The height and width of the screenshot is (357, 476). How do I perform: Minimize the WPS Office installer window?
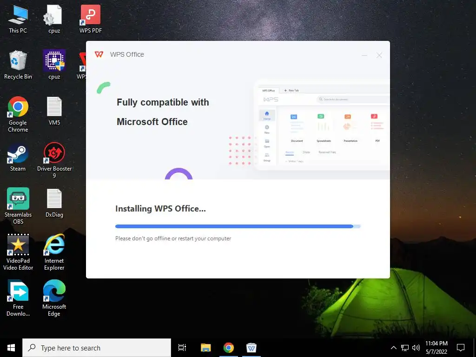(x=364, y=55)
